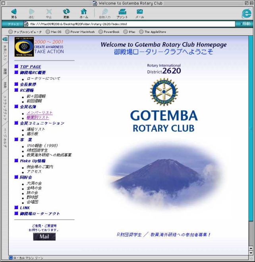Click the Take Action theme logo image
Image resolution: width=255 pixels, height=262 pixels.
click(x=24, y=47)
